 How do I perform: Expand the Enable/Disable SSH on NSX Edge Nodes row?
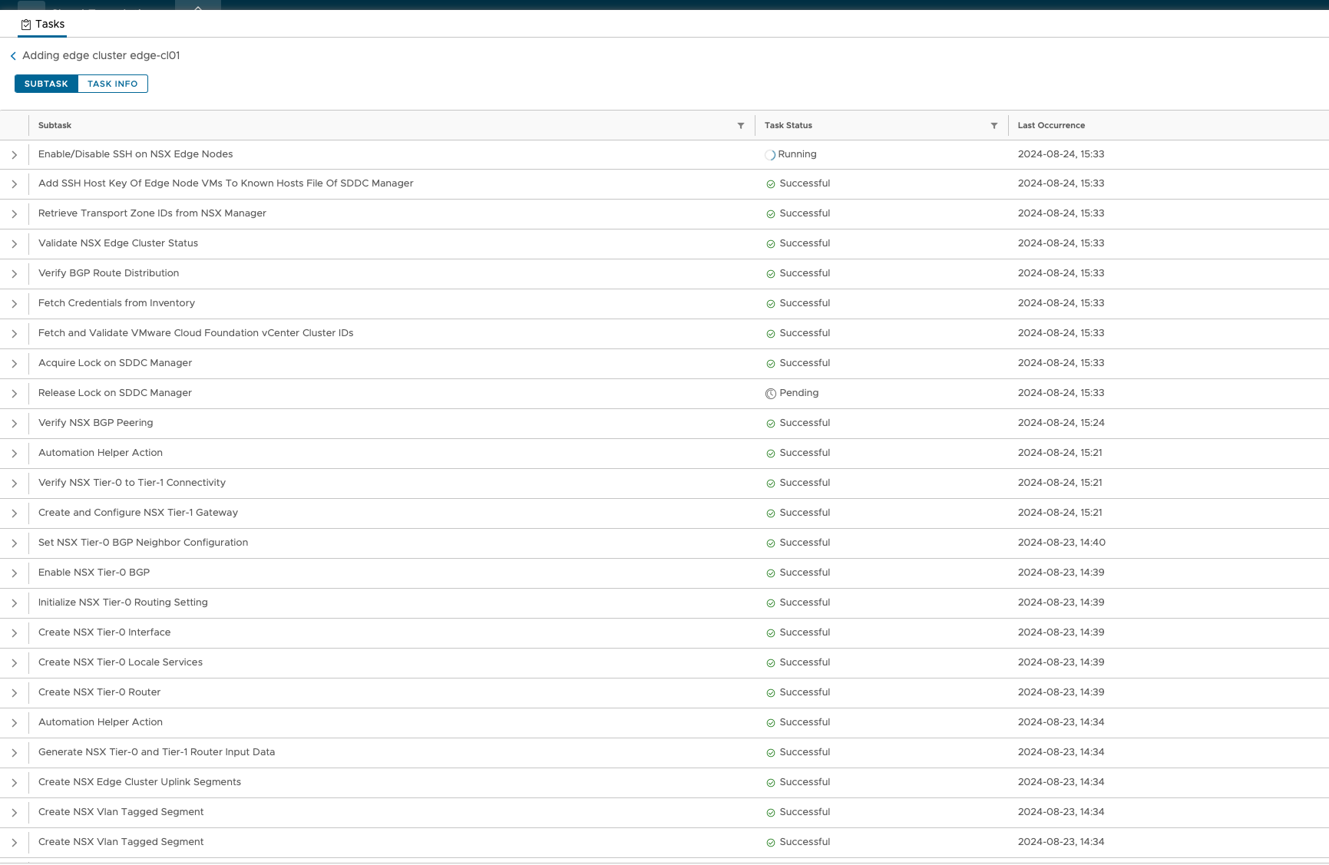pyautogui.click(x=14, y=155)
